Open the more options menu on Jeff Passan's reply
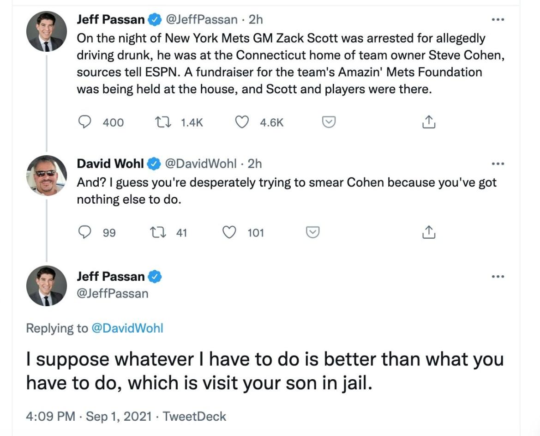The height and width of the screenshot is (436, 540). coord(498,276)
